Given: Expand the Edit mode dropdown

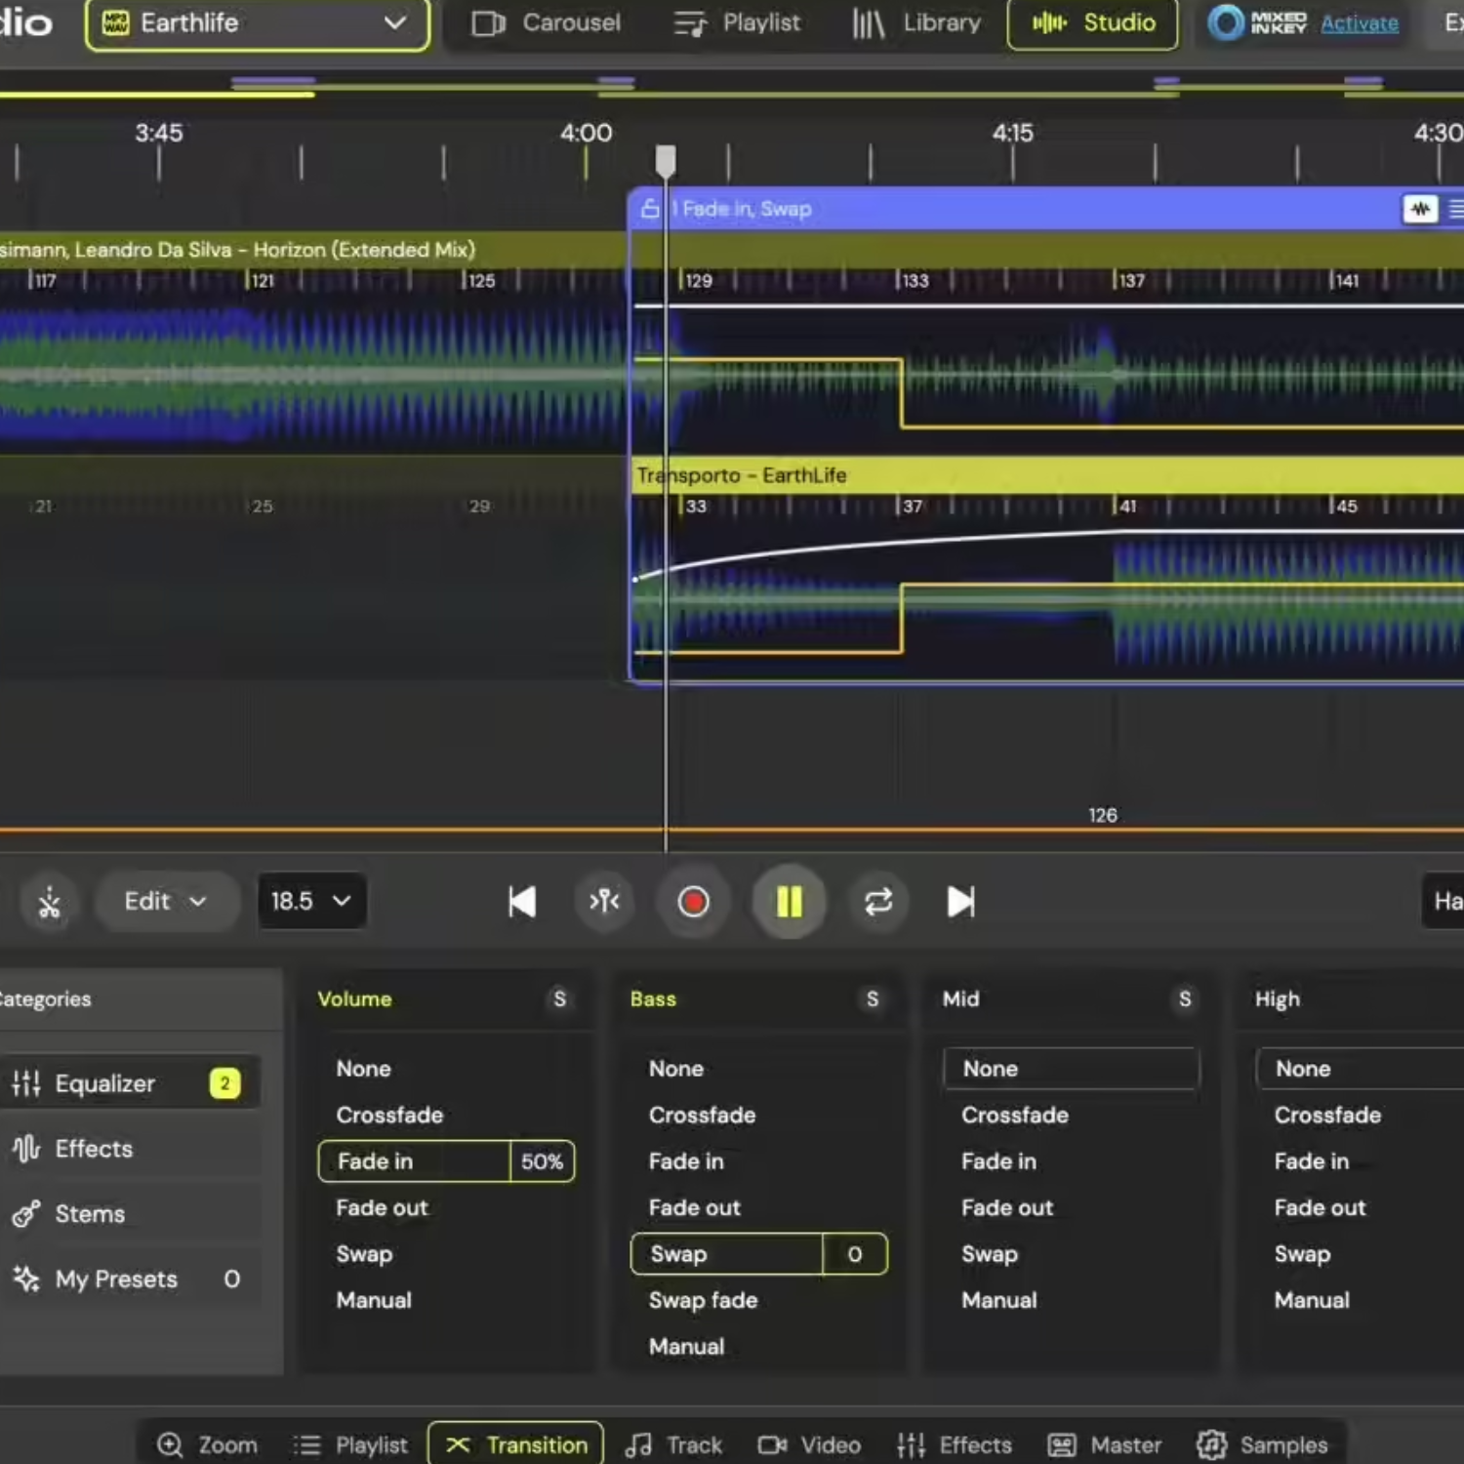Looking at the screenshot, I should 166,901.
